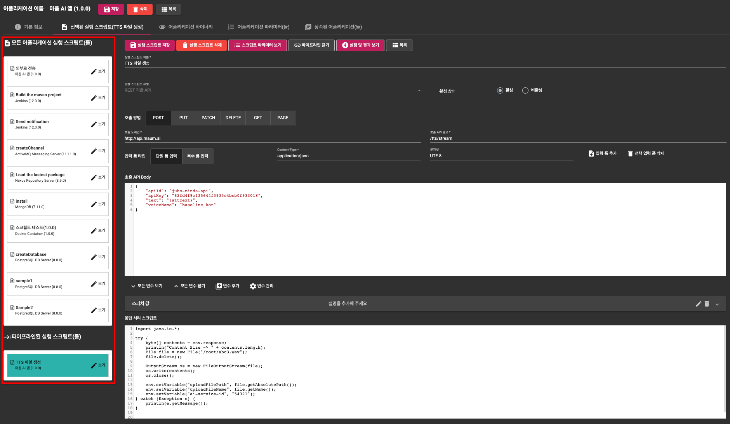Click the pencil icon for Build the maven project
The image size is (730, 424).
[94, 98]
